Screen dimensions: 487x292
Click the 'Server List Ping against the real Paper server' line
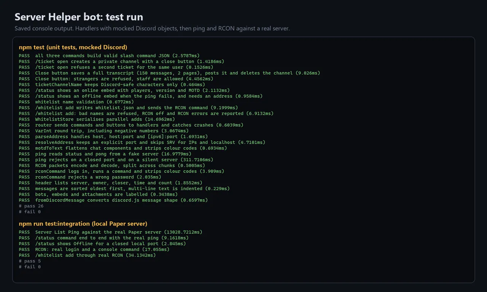111,232
